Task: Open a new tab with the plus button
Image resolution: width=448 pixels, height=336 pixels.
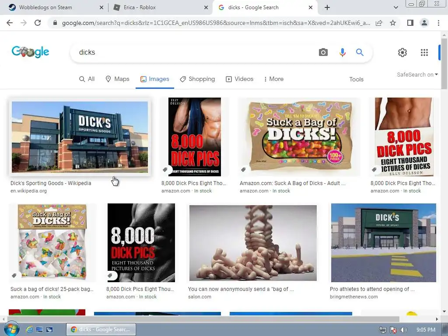Action: 327,7
